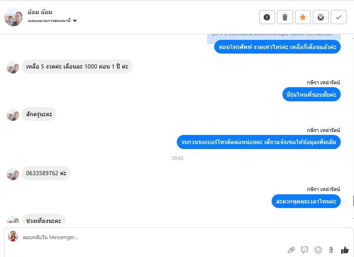Attach a file with the paperclip icon
The width and height of the screenshot is (354, 257).
point(291,250)
